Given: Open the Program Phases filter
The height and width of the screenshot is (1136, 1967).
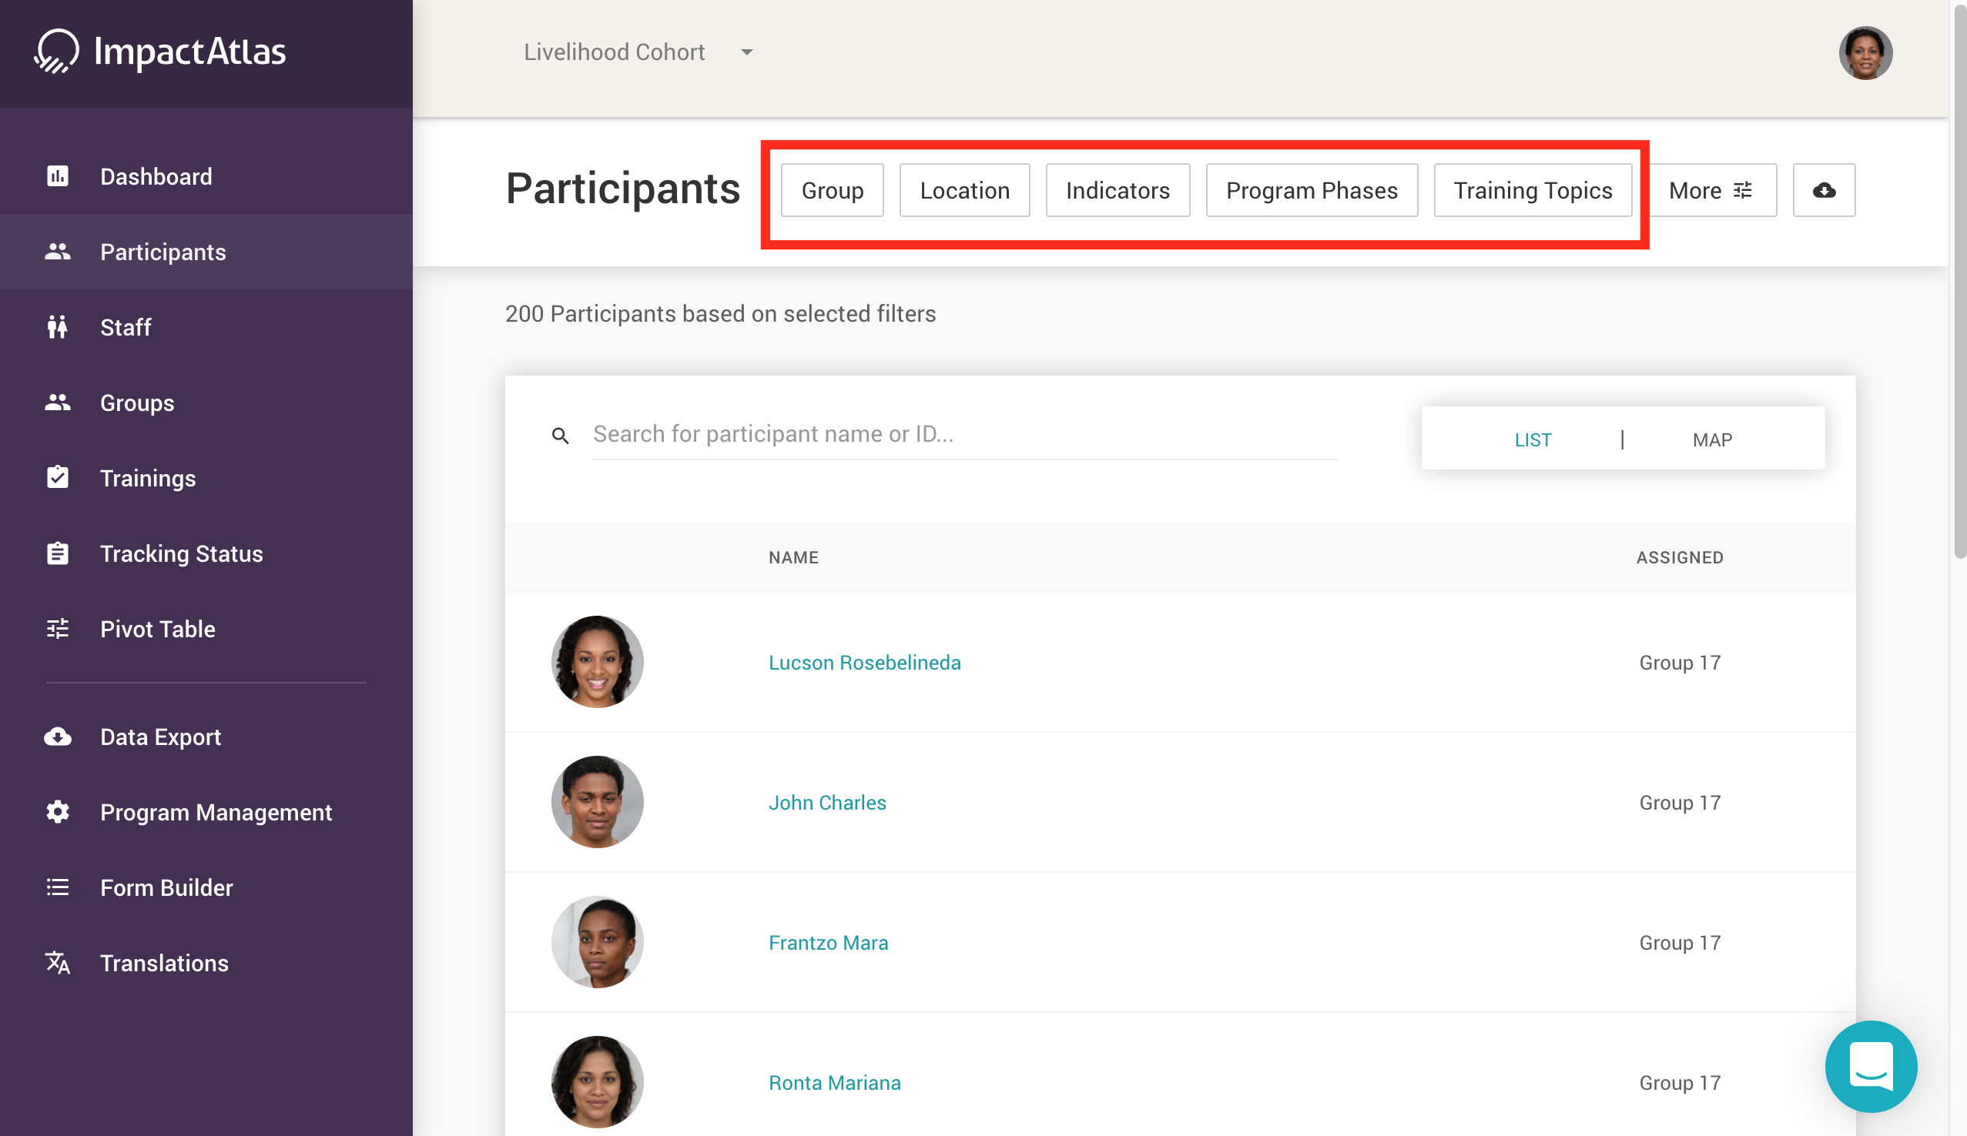Looking at the screenshot, I should click(x=1312, y=190).
